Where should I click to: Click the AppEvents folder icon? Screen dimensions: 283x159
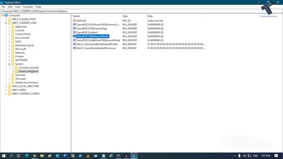(x=13, y=26)
